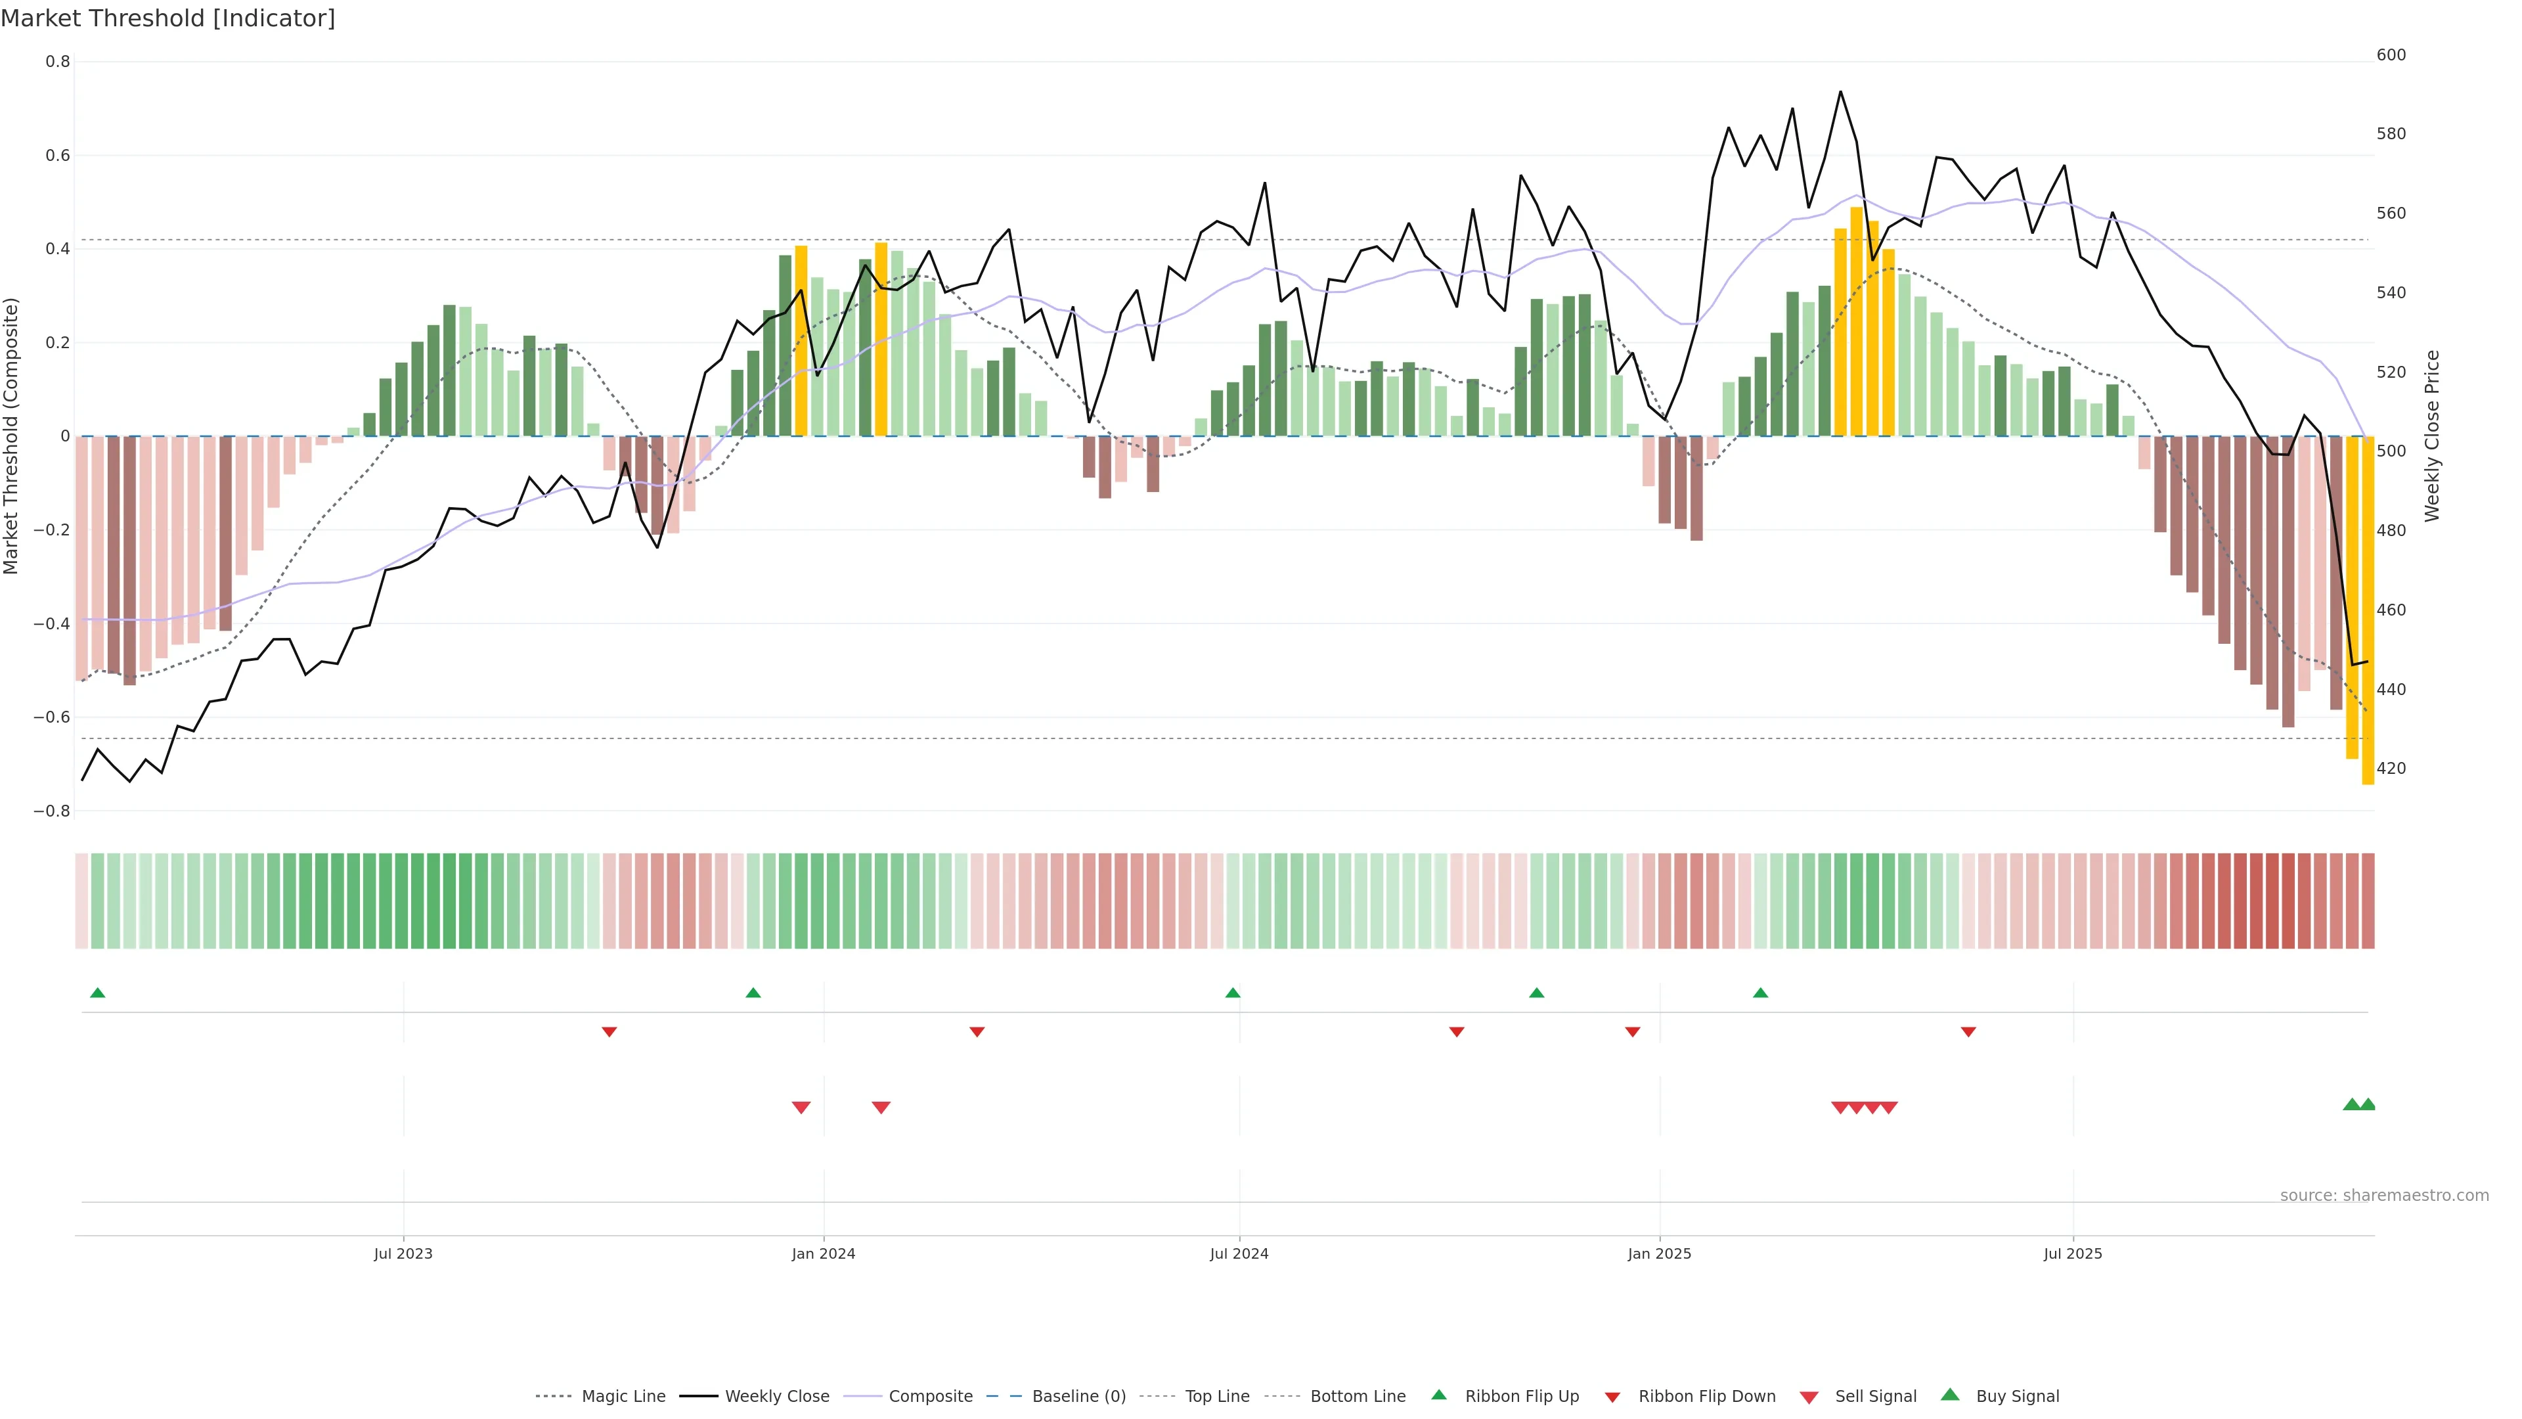Image resolution: width=2522 pixels, height=1419 pixels.
Task: Click the Ribbon Flip Up legend icon
Action: tap(1438, 1395)
